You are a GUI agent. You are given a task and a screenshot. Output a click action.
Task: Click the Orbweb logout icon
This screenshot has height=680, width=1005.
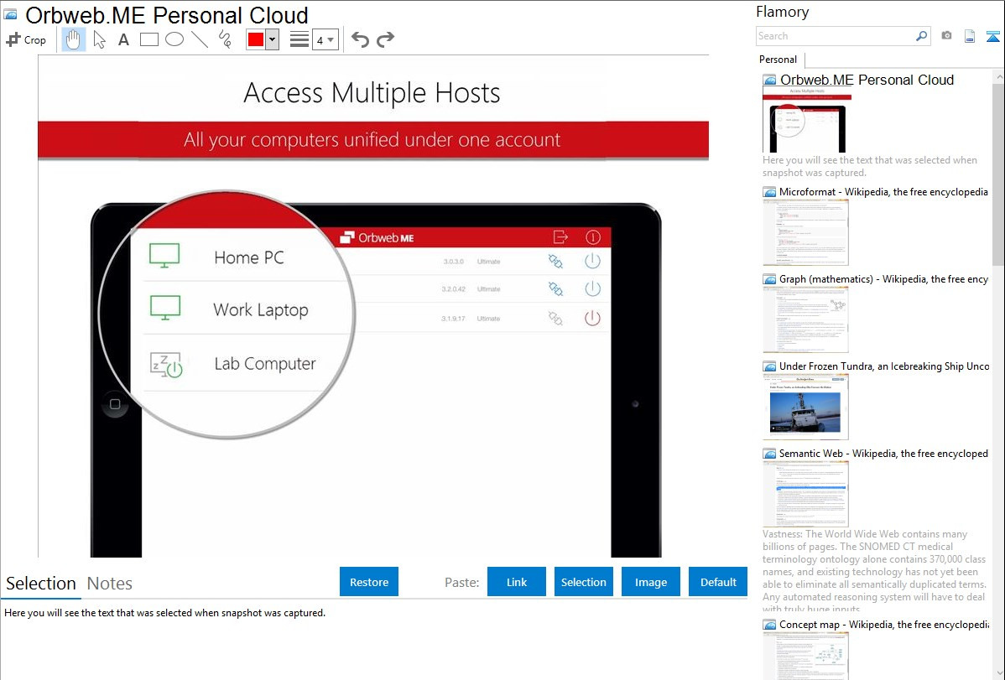click(561, 238)
